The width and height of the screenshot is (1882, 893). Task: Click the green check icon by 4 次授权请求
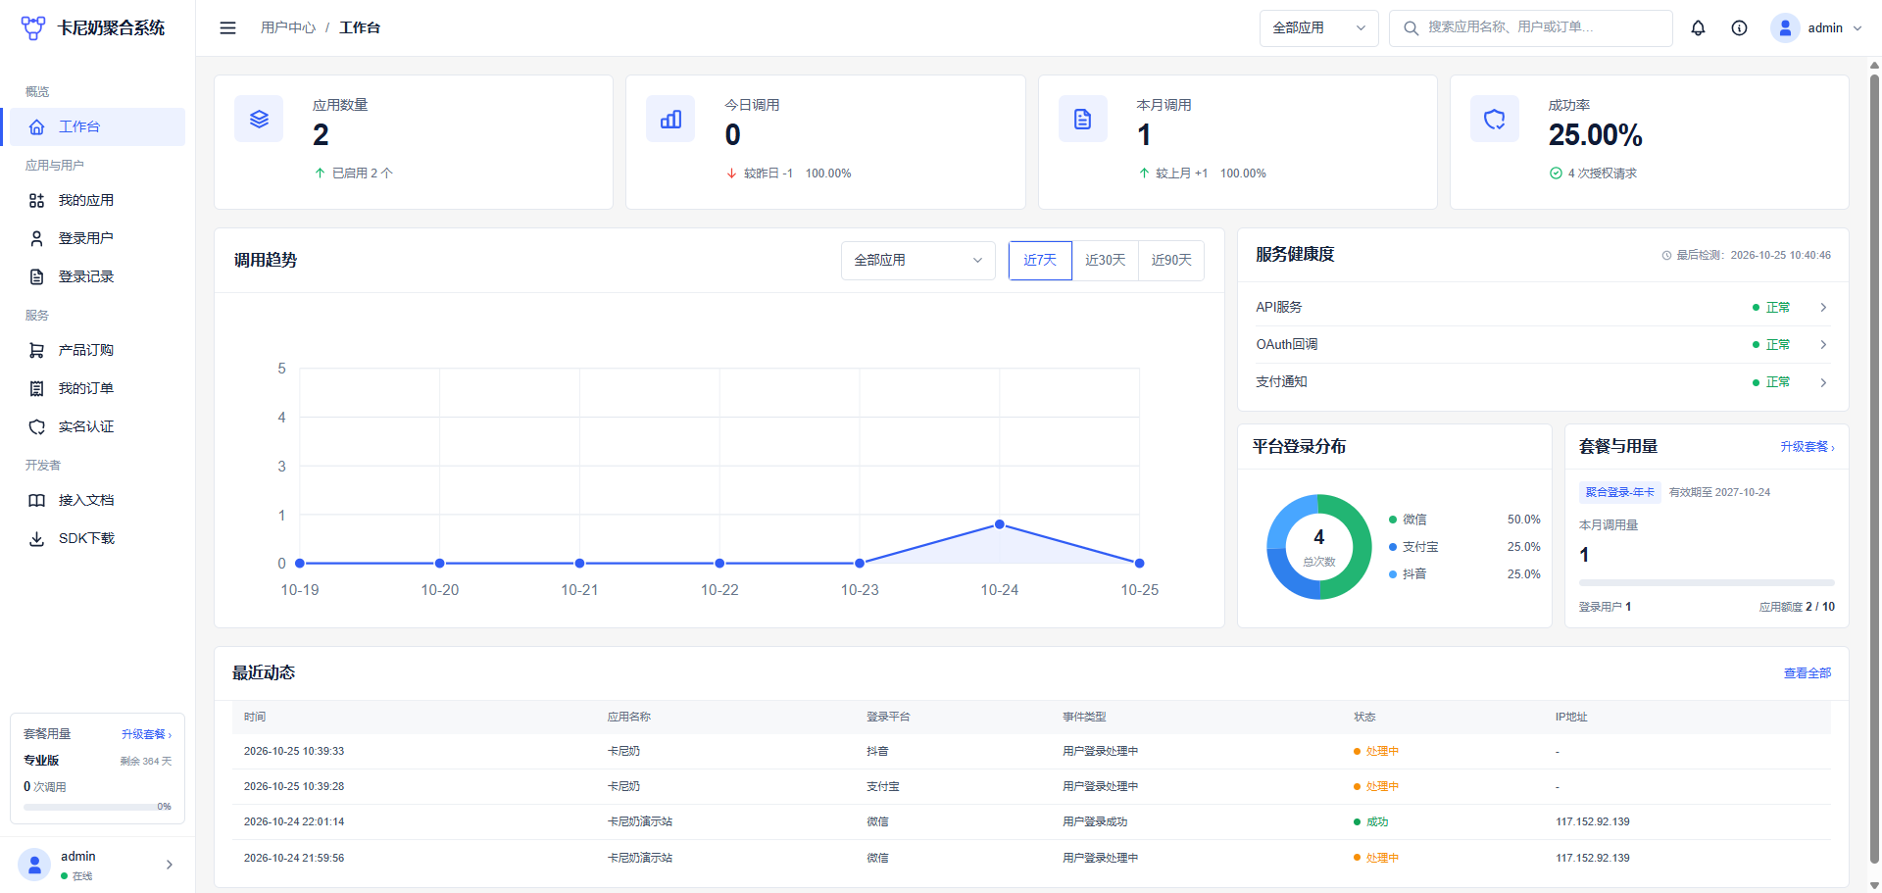1556,174
